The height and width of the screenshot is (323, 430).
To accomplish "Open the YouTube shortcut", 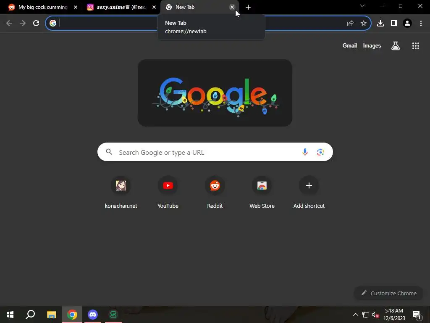I will [x=168, y=193].
